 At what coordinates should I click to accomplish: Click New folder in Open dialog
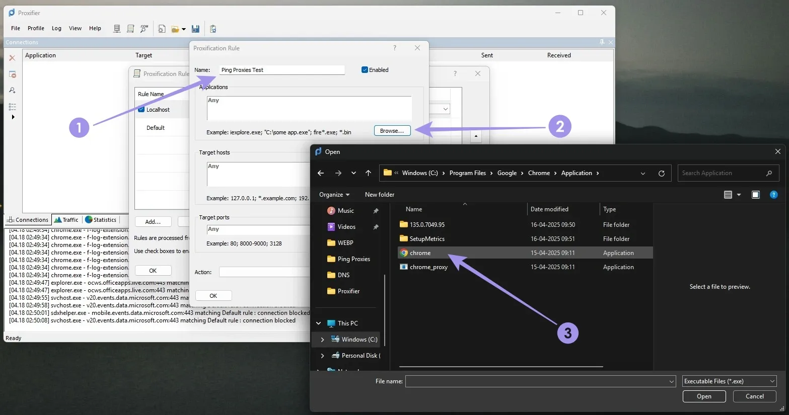380,195
